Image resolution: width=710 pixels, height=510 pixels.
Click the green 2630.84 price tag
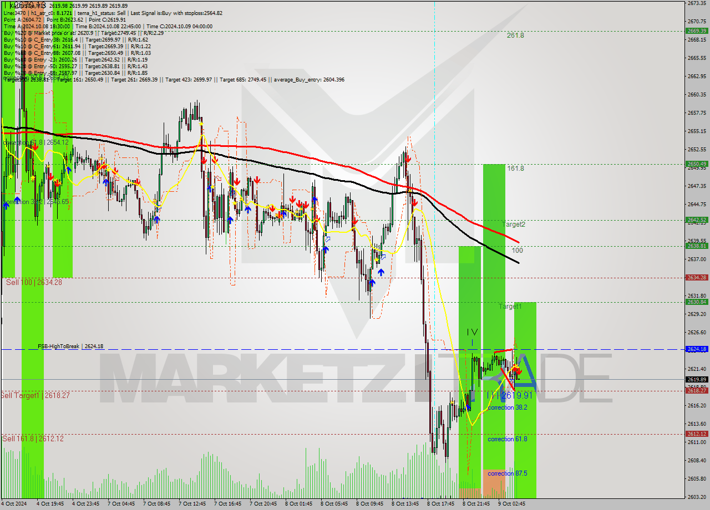[697, 302]
